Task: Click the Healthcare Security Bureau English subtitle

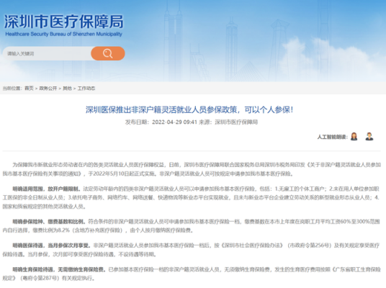Action: [x=64, y=34]
